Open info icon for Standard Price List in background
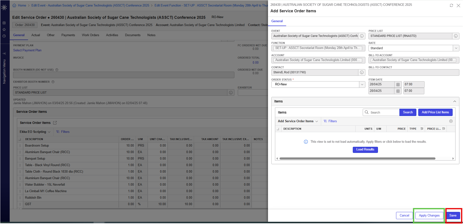463x224 pixels. pyautogui.click(x=231, y=92)
